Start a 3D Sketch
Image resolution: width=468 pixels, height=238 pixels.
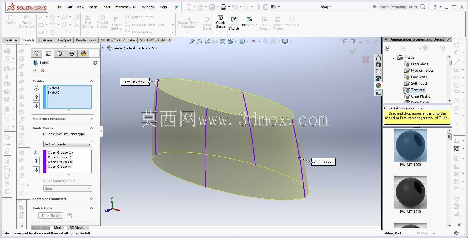[265, 24]
